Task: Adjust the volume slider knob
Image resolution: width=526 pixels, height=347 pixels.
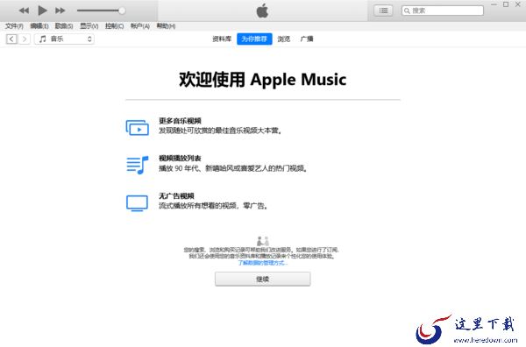Action: point(122,11)
